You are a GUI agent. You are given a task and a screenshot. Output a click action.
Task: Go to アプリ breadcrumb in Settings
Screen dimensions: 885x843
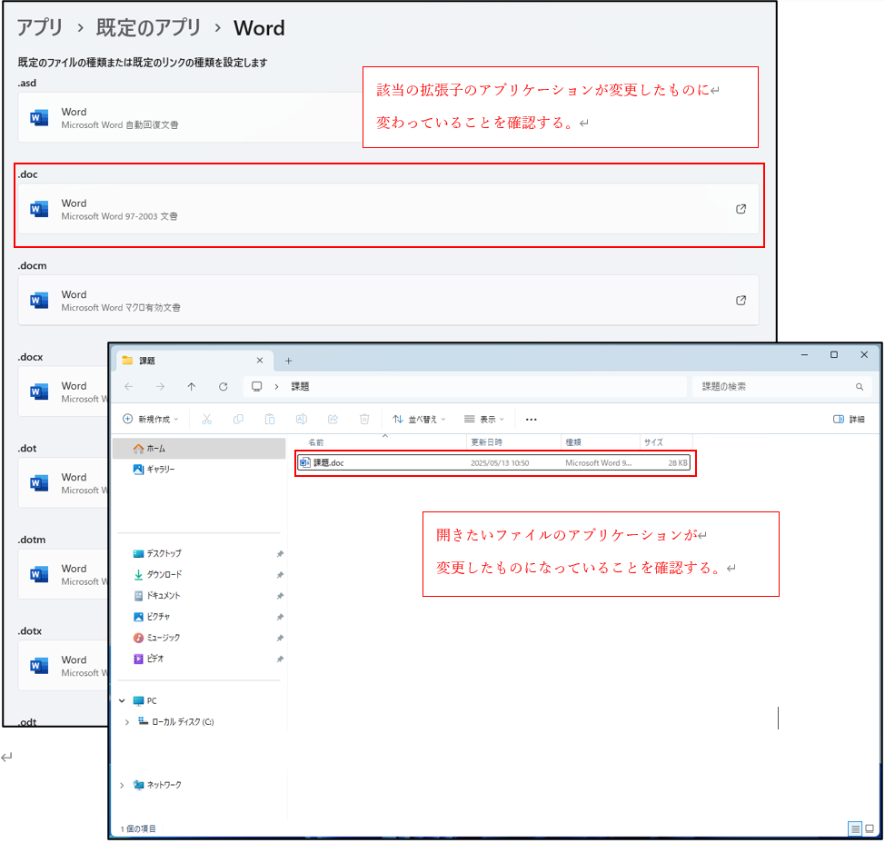[39, 27]
